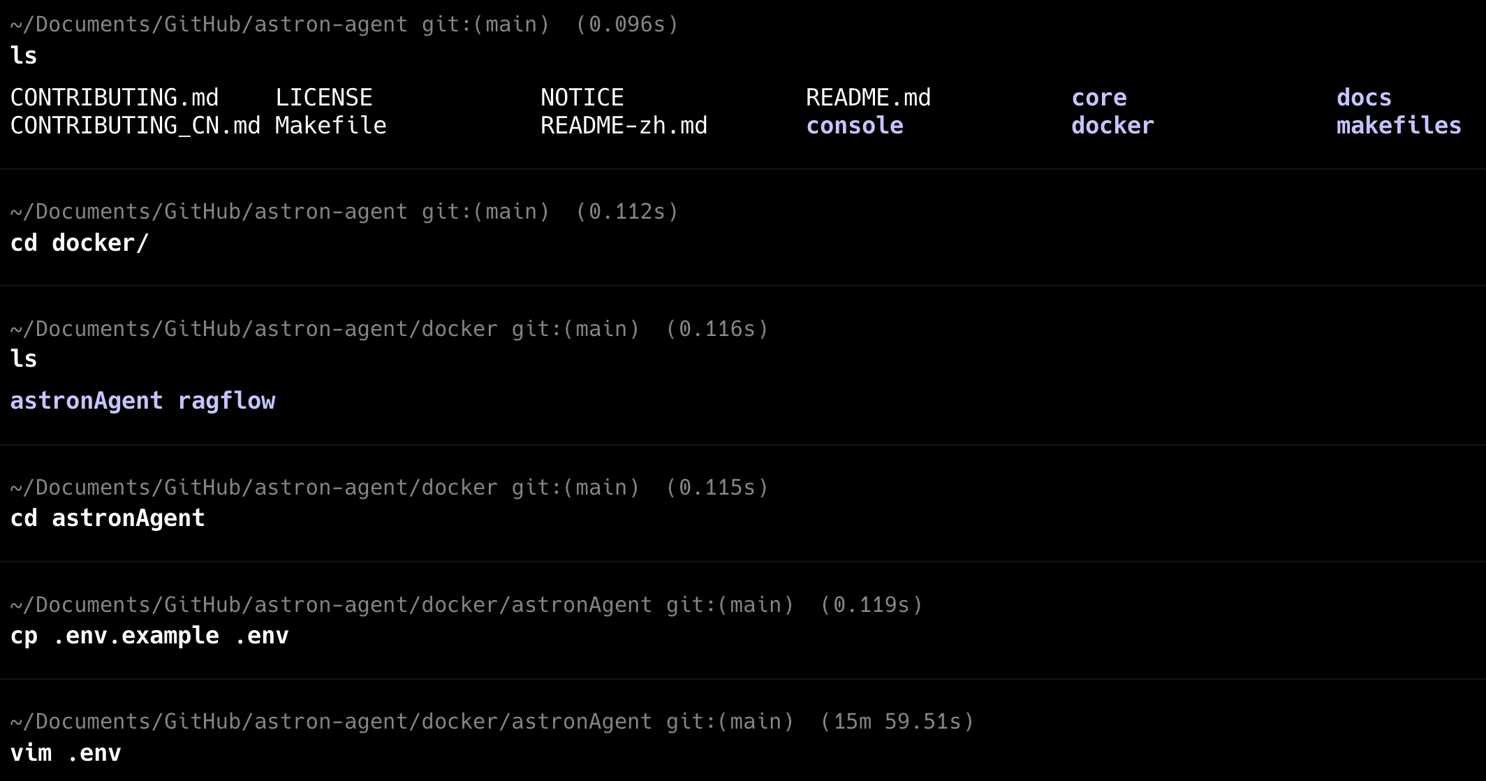Click the console directory name
1486x781 pixels.
click(x=855, y=126)
